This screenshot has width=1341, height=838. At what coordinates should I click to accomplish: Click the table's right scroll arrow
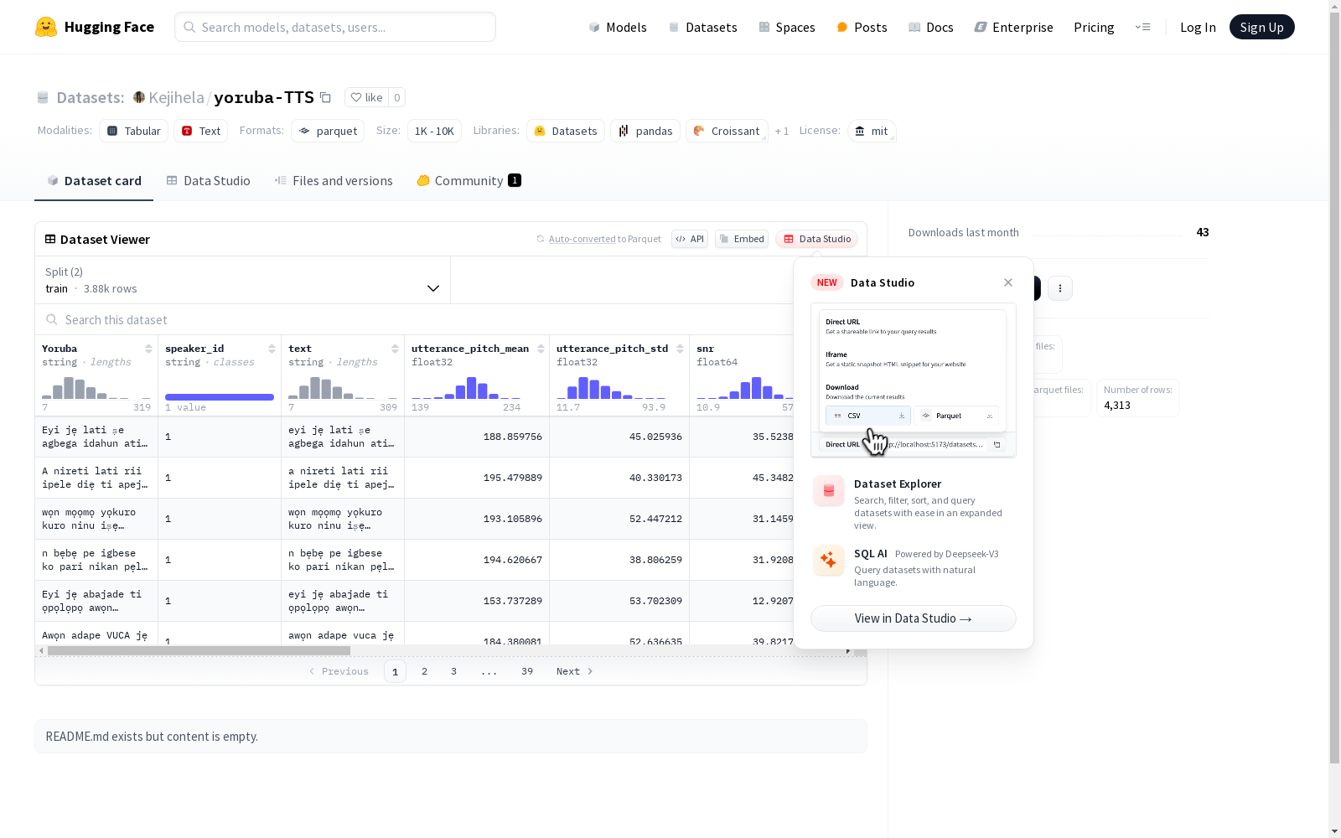tap(848, 650)
